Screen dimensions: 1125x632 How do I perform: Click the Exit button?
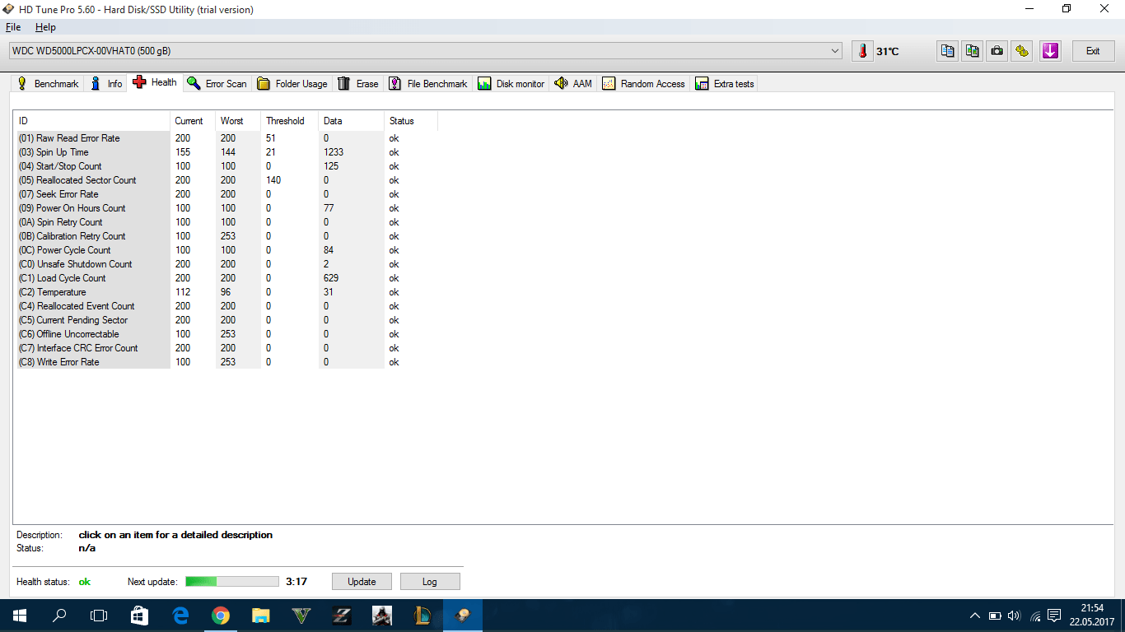pyautogui.click(x=1093, y=51)
